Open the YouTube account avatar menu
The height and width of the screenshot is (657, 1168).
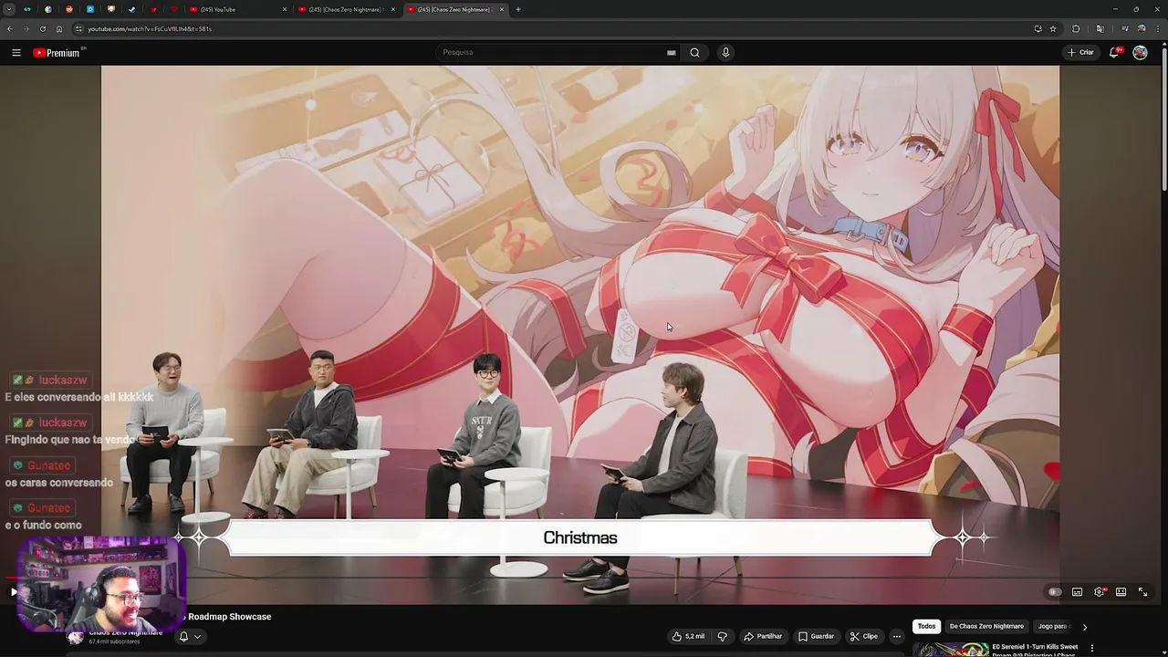click(x=1140, y=52)
